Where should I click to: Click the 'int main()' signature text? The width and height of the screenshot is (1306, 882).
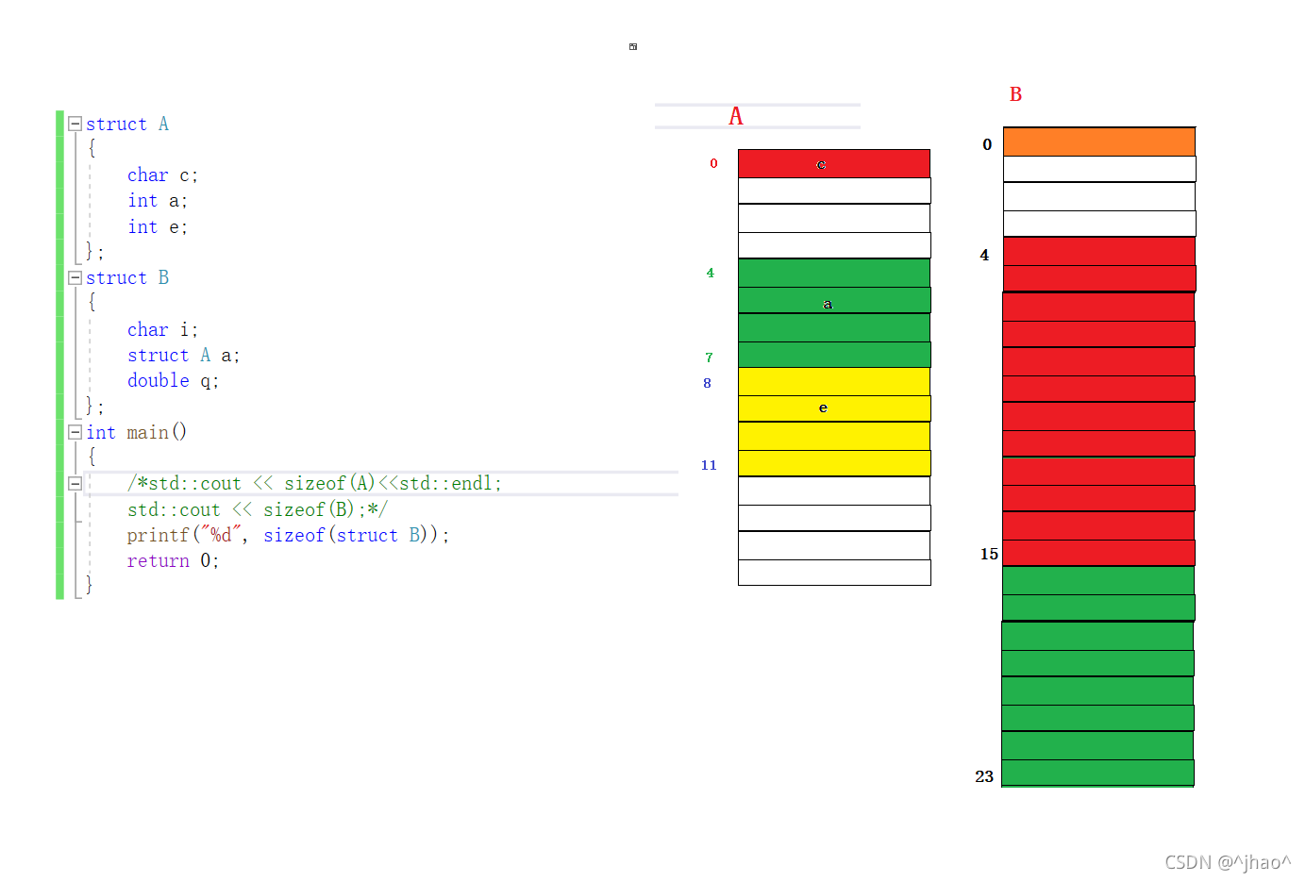[137, 432]
